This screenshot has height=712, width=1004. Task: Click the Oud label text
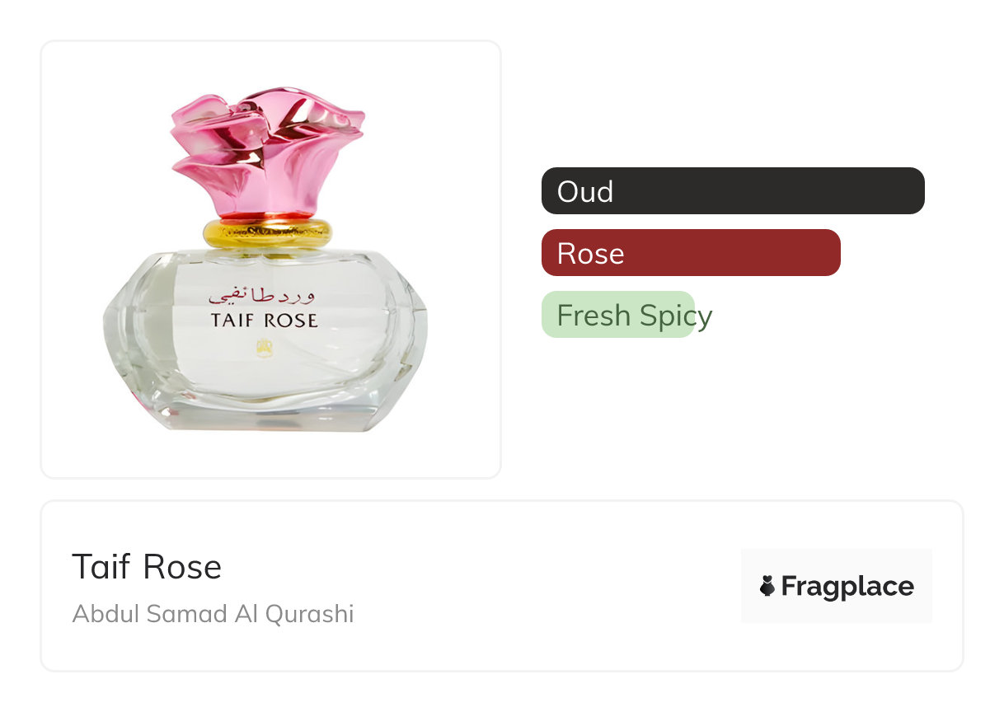(x=585, y=192)
